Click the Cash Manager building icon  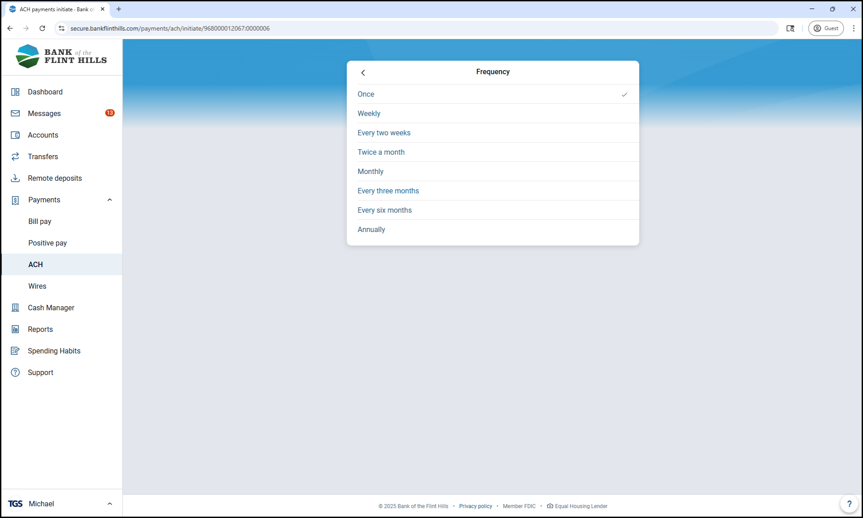coord(15,308)
